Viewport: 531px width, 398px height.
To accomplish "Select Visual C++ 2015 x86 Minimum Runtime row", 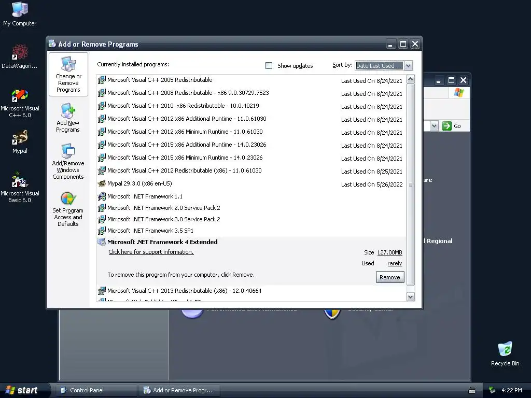I will 251,158.
